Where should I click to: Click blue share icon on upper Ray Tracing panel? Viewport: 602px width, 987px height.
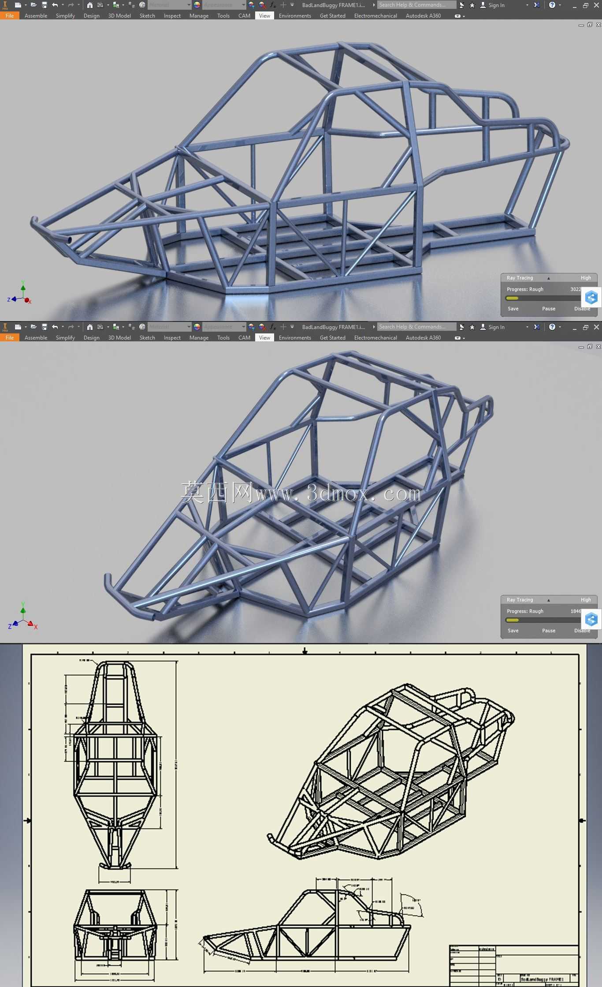[x=591, y=297]
